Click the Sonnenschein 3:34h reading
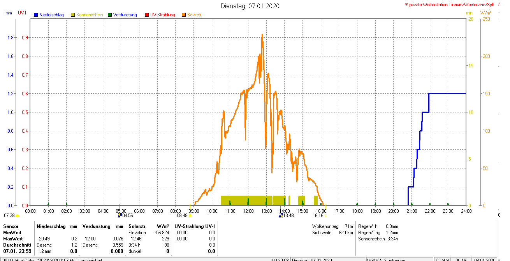The width and height of the screenshot is (510, 261). [378, 238]
